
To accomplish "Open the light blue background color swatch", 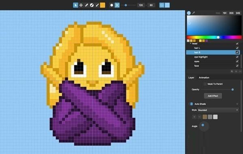I will pos(167,5).
